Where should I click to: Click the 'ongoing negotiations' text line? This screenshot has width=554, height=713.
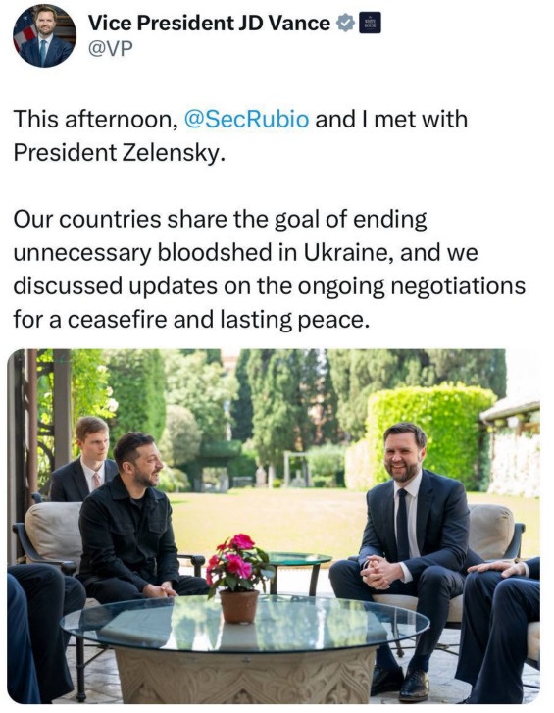click(x=269, y=286)
